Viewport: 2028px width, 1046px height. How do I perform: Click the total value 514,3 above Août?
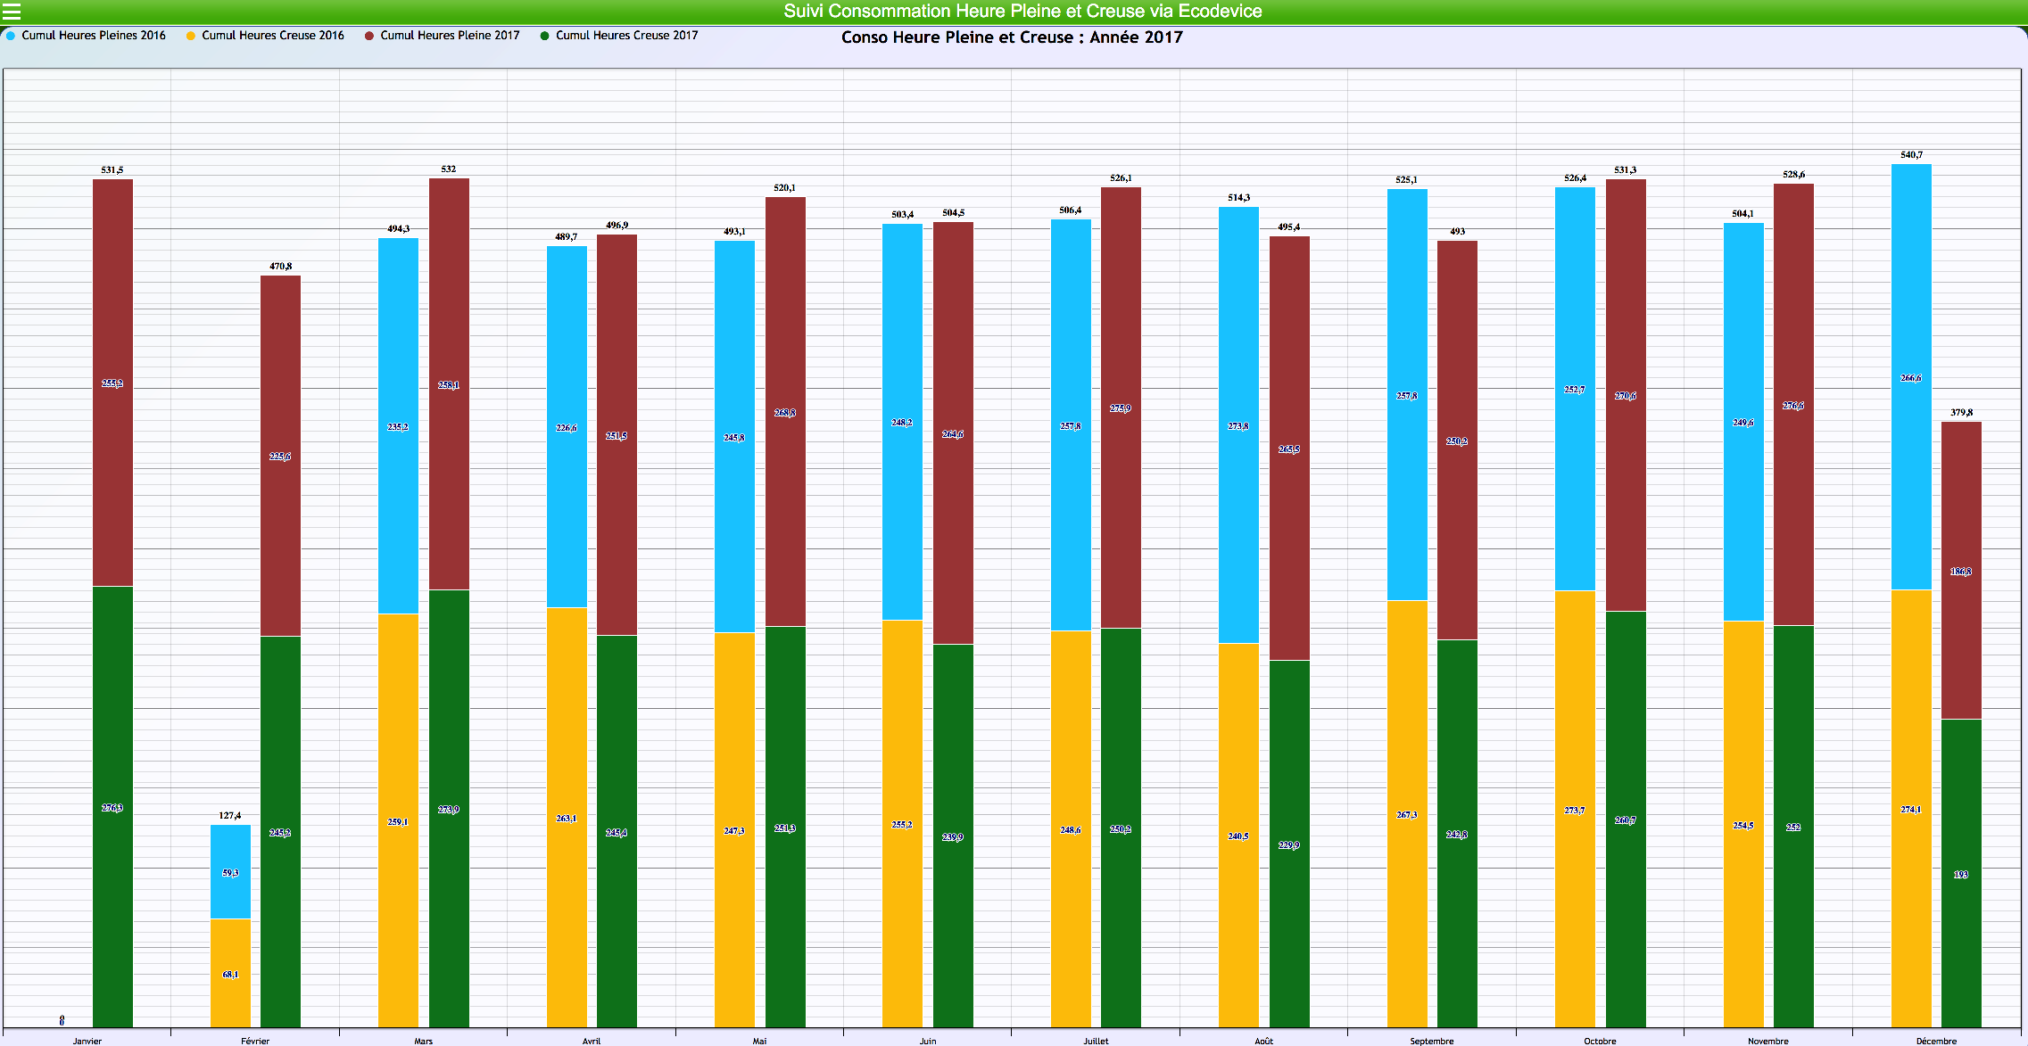click(1238, 197)
